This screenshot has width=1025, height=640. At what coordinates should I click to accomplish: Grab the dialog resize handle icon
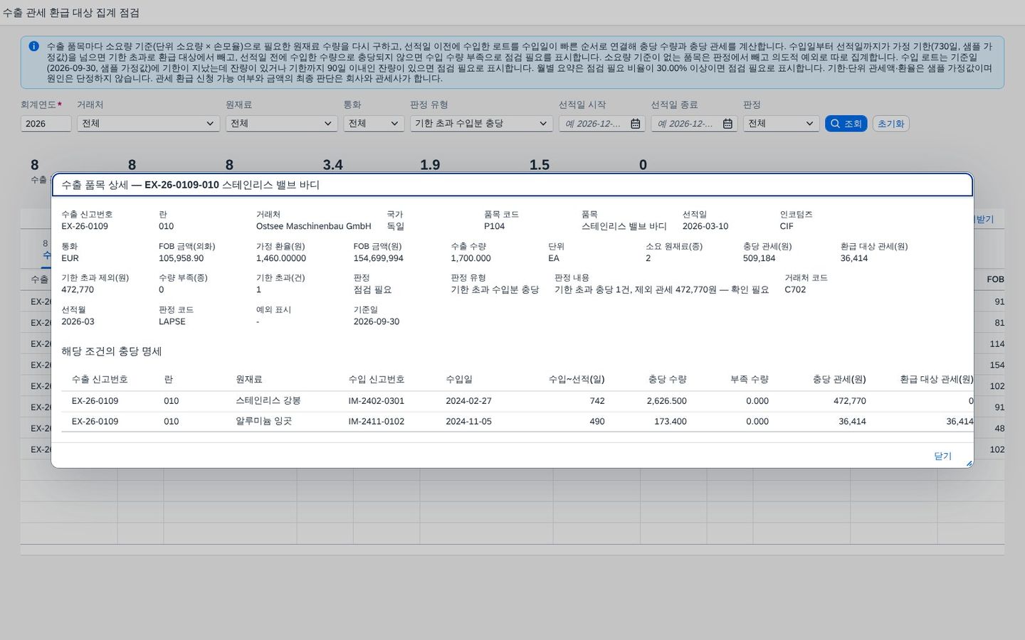968,463
